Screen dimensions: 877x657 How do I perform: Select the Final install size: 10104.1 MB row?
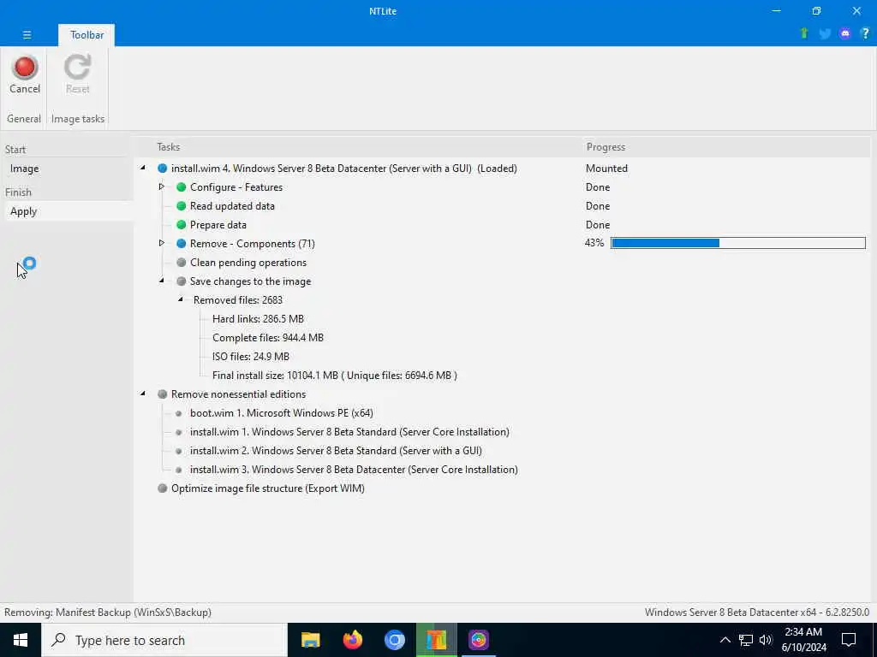click(335, 376)
